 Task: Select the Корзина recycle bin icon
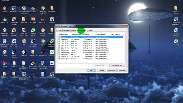coord(176,97)
